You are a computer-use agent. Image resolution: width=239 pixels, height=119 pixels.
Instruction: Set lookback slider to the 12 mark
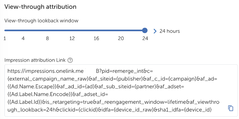pos(72,30)
